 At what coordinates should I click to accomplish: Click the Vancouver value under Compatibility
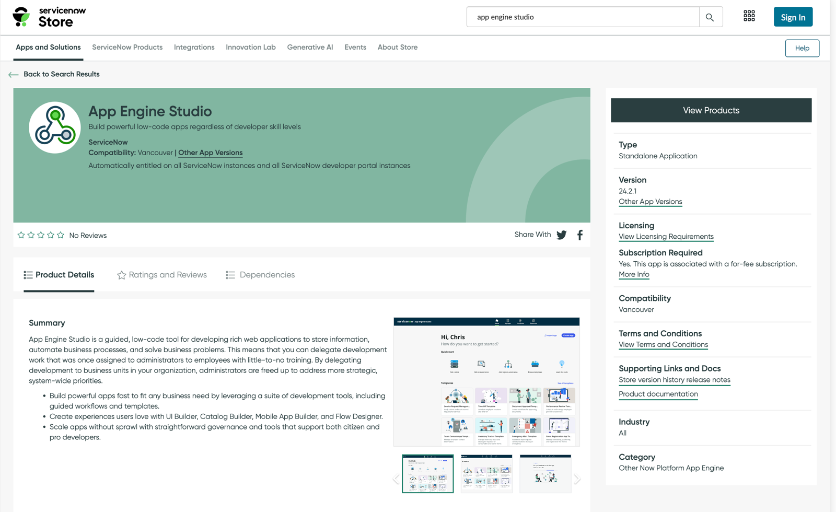coord(636,310)
